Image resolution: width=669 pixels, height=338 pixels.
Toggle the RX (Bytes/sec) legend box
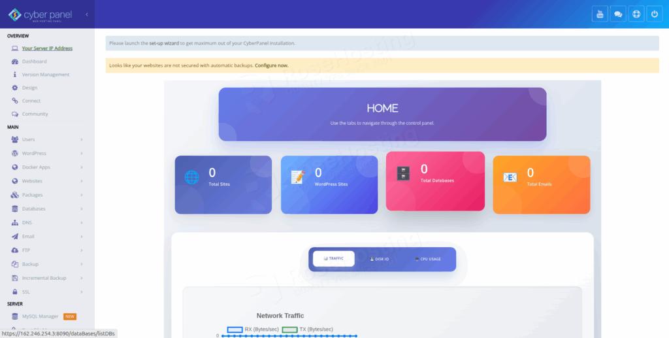pos(235,330)
